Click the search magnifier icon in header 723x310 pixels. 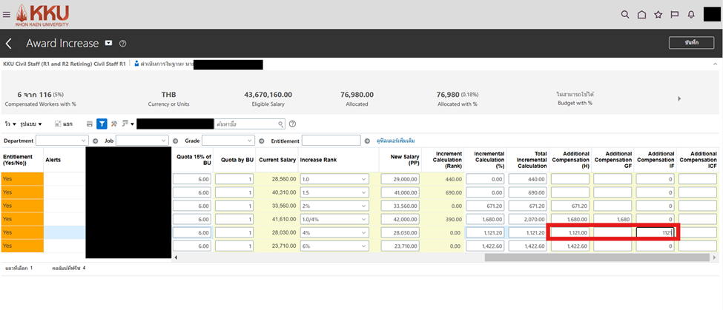(625, 14)
